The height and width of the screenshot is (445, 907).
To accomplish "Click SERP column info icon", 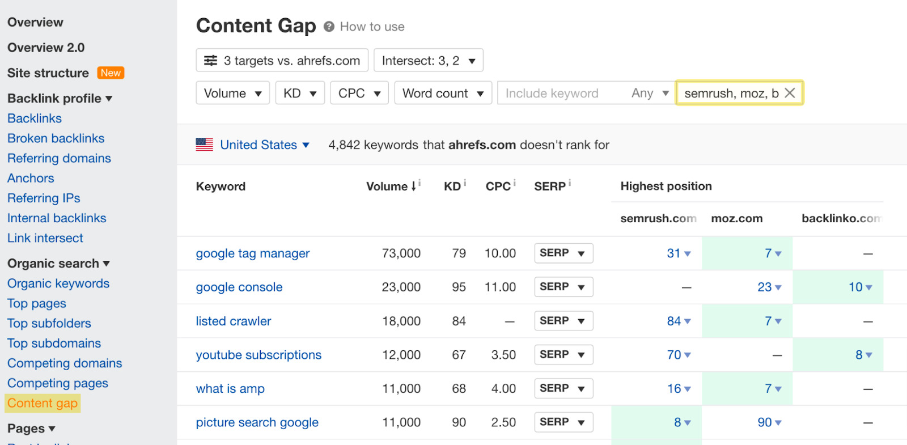I will click(569, 183).
